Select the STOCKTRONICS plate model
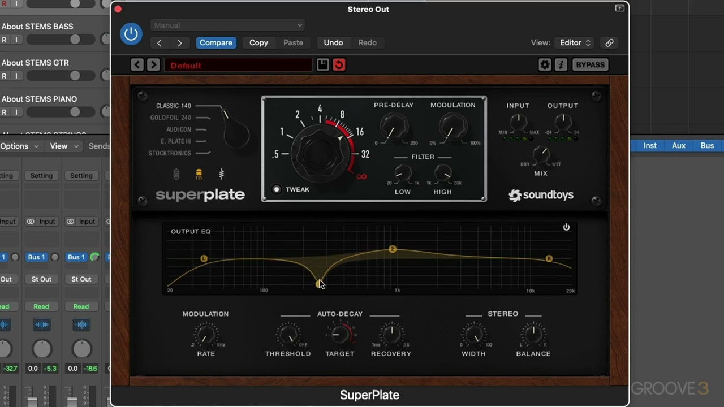724x407 pixels. point(170,153)
